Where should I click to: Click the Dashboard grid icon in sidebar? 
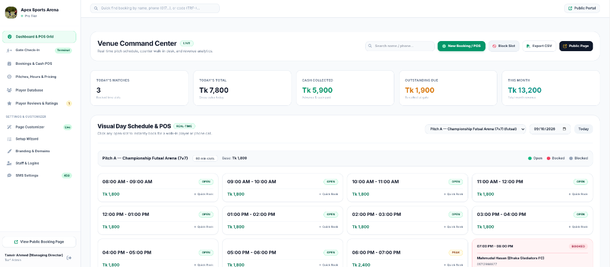point(10,37)
